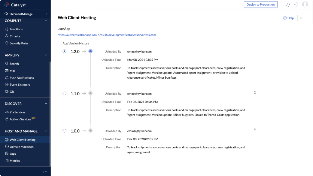The height and width of the screenshot is (176, 313).
Task: Click the version number 1.2.0
Action: click(x=75, y=51)
